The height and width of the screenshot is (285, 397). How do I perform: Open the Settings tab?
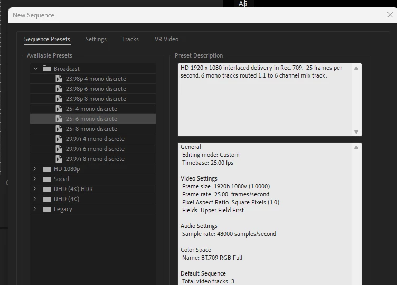[96, 39]
